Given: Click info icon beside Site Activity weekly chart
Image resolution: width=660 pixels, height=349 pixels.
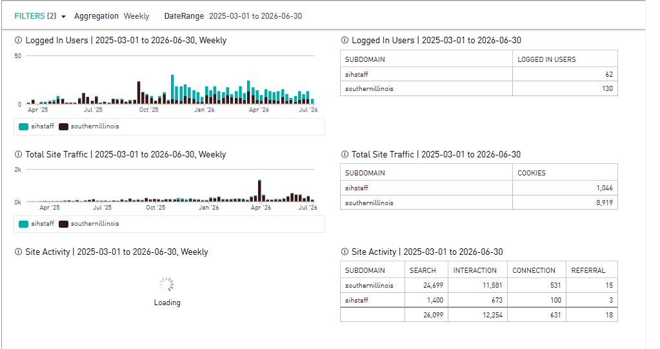Looking at the screenshot, I should (18, 252).
